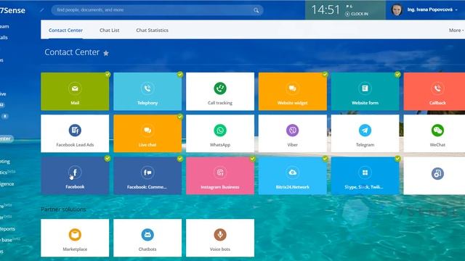Connect the Telegram channel tile
This screenshot has width=465, height=261.
pyautogui.click(x=365, y=133)
